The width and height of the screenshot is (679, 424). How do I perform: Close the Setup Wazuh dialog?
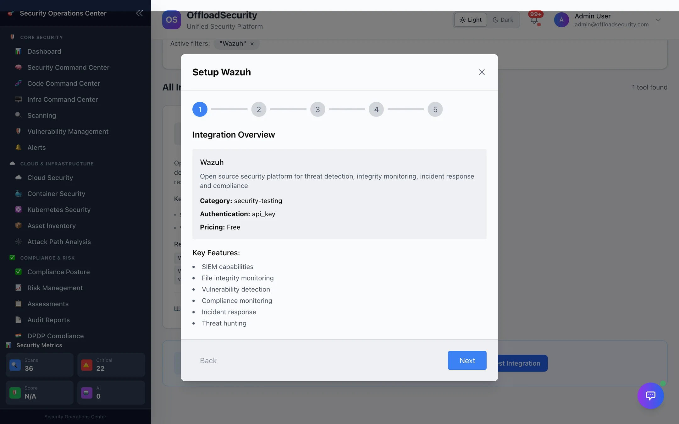click(482, 72)
